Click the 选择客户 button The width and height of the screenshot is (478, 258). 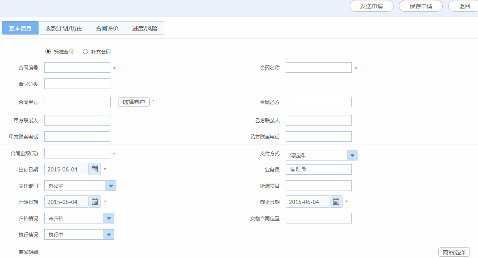pos(134,102)
